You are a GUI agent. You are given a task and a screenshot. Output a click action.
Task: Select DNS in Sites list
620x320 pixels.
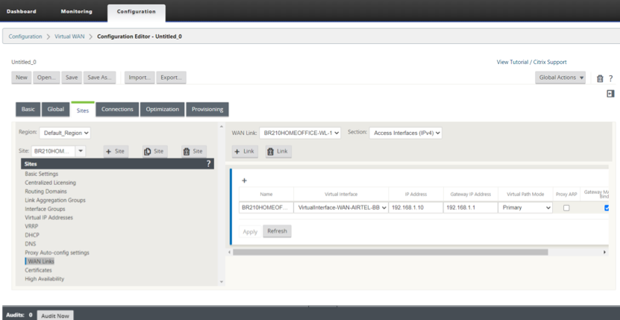point(31,244)
